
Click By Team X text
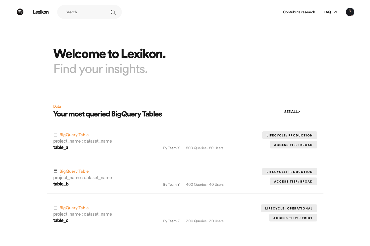171,148
